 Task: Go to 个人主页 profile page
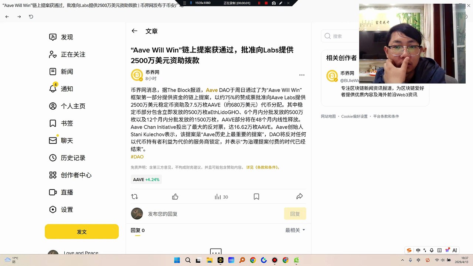point(67,106)
